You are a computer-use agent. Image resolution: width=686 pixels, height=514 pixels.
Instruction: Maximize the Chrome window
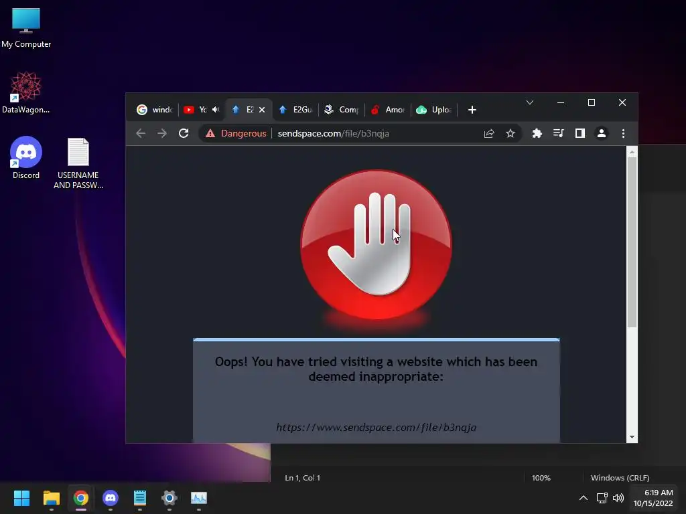coord(591,102)
